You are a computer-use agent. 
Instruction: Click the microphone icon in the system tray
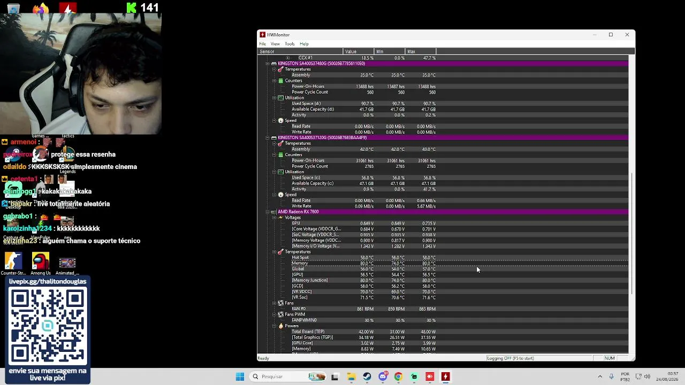611,376
